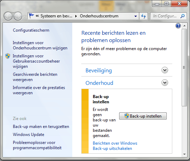Click the Action Center flag icon in address bar
190x161 pixels.
32,16
